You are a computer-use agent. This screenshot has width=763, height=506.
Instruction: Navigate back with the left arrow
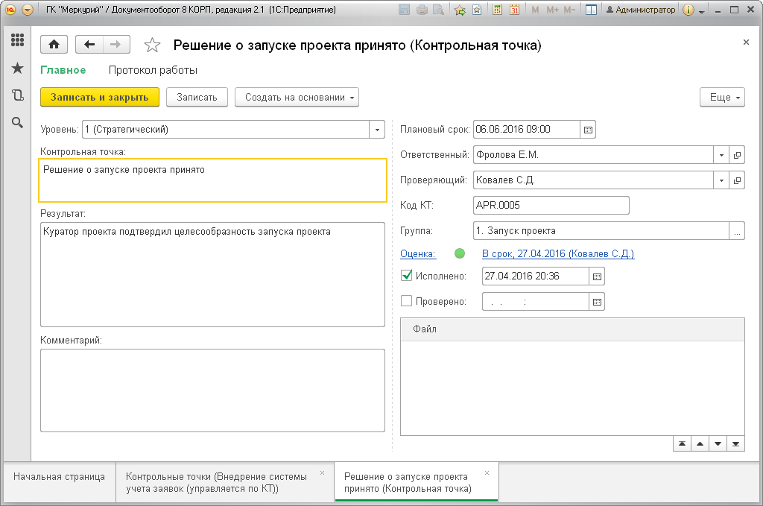tap(89, 45)
